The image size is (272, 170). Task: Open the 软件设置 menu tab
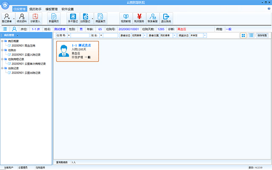68,9
